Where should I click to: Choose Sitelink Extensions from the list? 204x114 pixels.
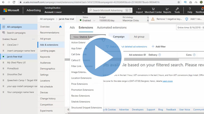(81, 102)
